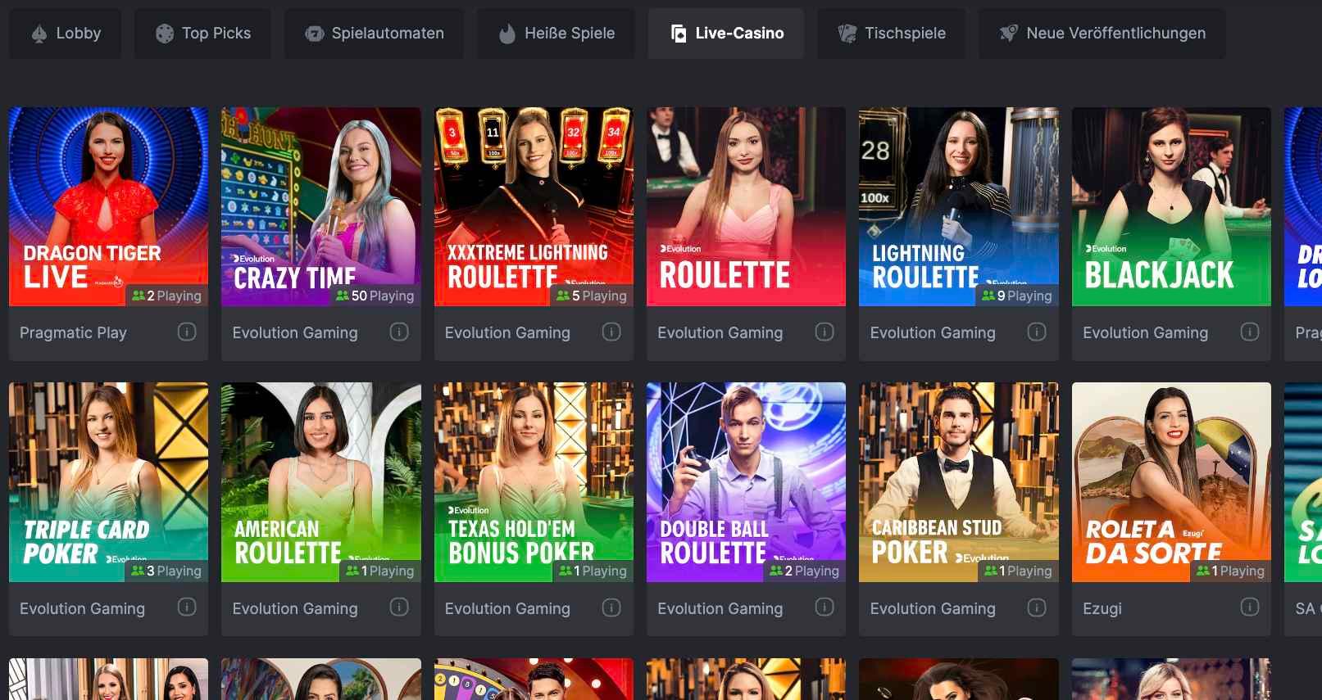Open info icon under Blackjack tile
The width and height of the screenshot is (1322, 700).
(x=1250, y=332)
